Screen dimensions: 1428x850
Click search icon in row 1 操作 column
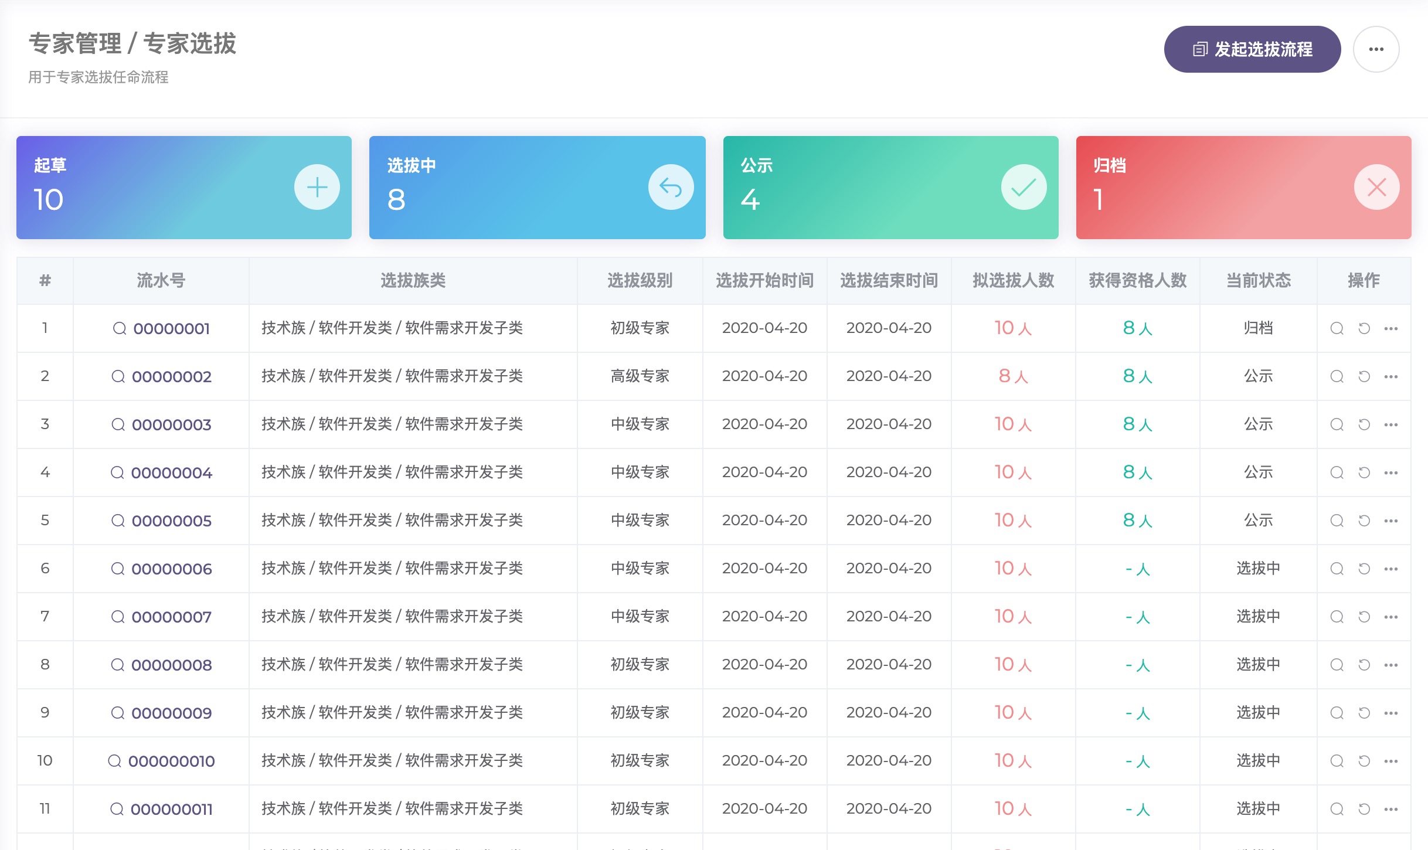pos(1337,328)
